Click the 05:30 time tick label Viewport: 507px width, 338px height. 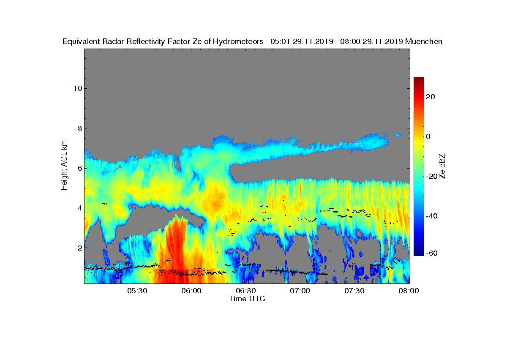click(x=138, y=291)
